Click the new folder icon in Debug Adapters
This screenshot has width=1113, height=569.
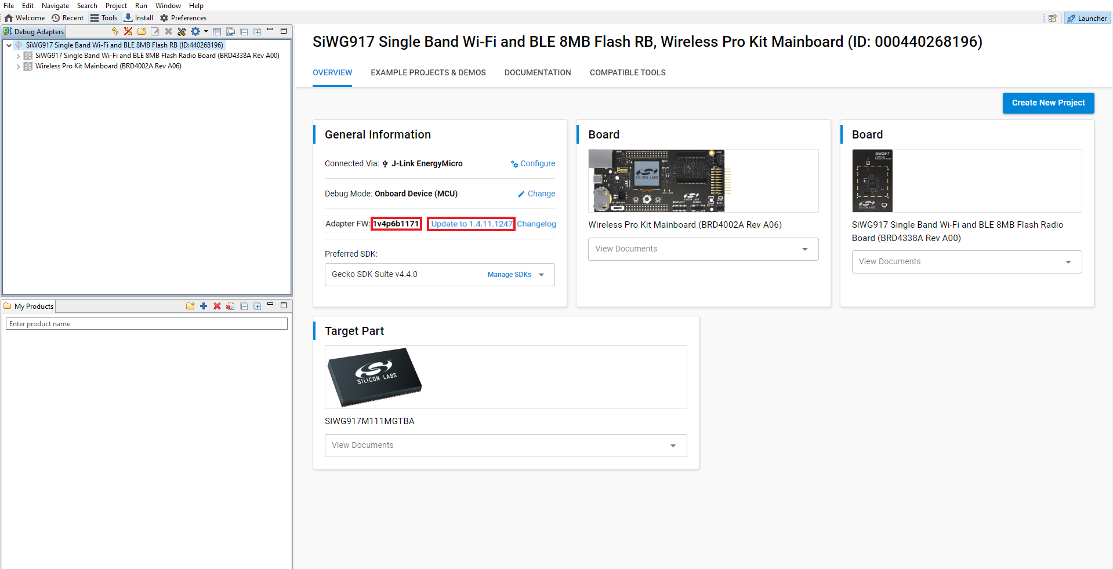142,31
